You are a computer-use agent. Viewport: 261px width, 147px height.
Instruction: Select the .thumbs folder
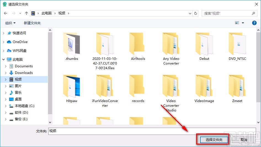[x=71, y=47]
